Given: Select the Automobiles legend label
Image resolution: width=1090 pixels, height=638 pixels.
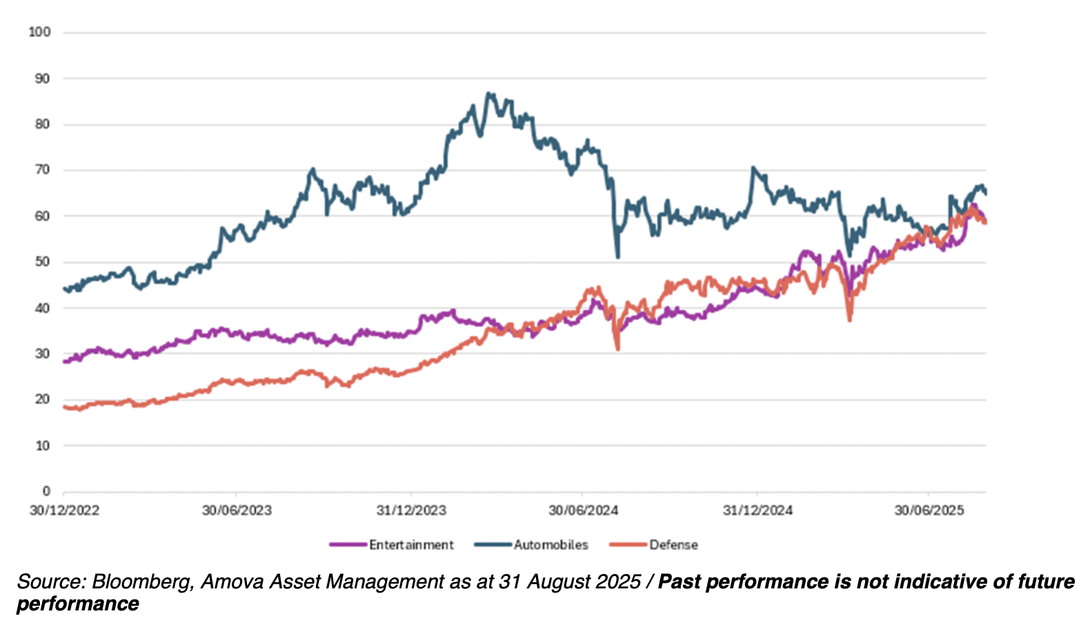Looking at the screenshot, I should 551,545.
